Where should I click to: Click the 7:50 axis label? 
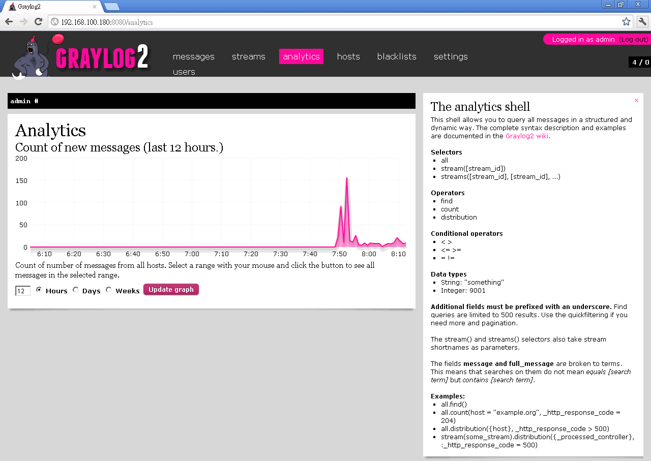[x=339, y=254]
